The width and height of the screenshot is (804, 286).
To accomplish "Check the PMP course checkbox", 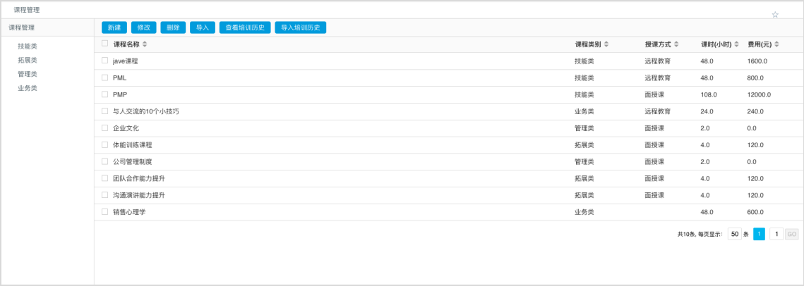I will pyautogui.click(x=104, y=94).
